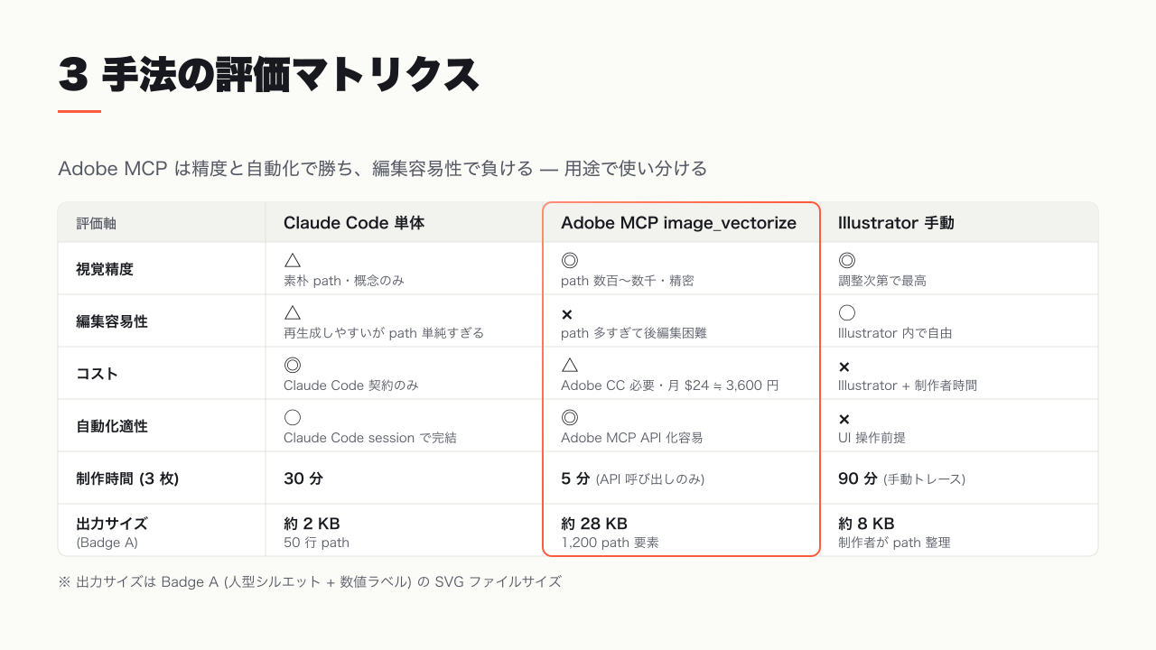Click the triangle mark above '再生成しやすいが path 単純すぎる'

pos(292,313)
